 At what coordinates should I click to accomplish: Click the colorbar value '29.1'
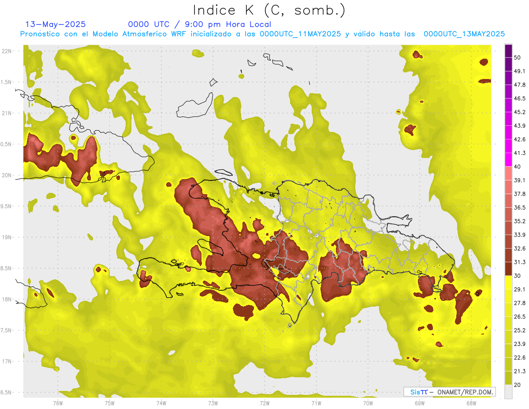pyautogui.click(x=519, y=289)
